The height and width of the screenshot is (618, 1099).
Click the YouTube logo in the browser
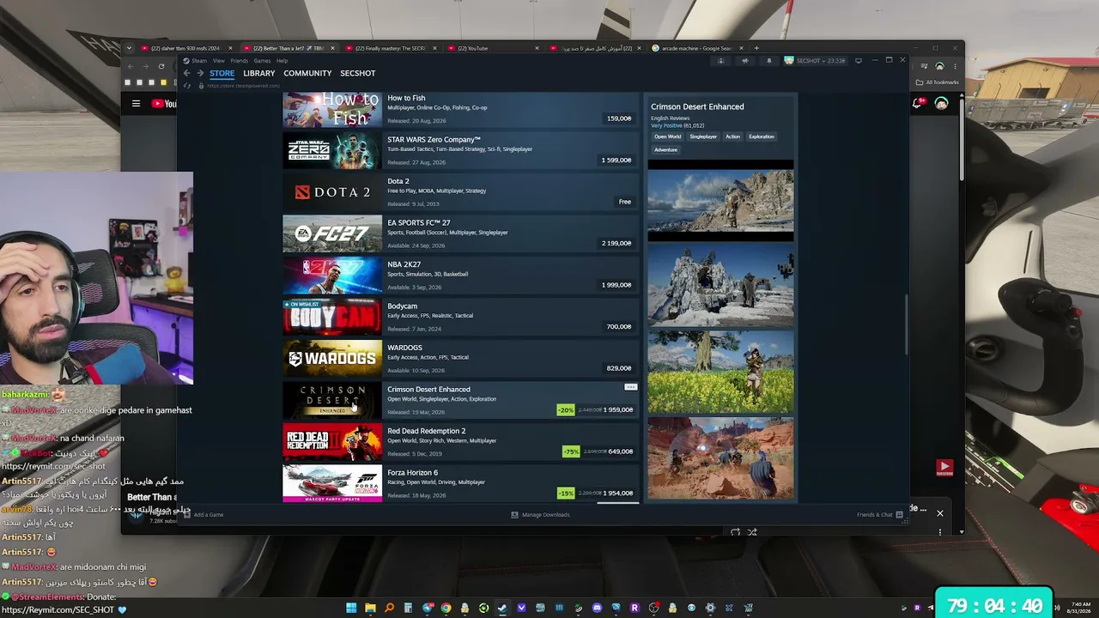click(x=163, y=104)
